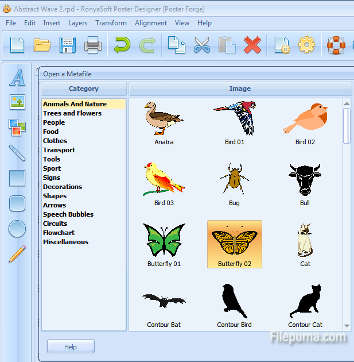Click the Help button in dialog
Screen dimensions: 354x362
71,346
